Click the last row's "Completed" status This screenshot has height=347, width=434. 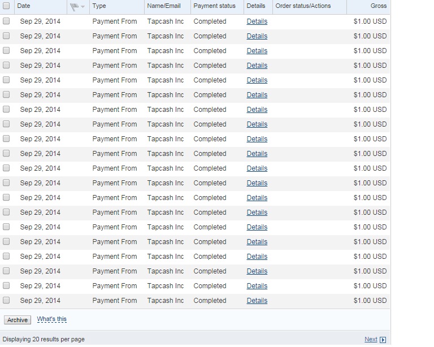click(210, 301)
